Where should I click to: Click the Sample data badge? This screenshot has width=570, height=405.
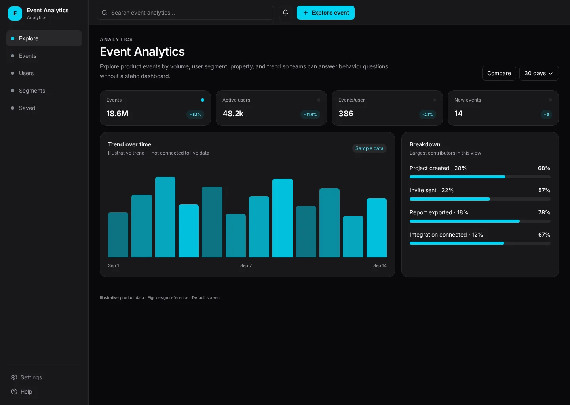pos(369,148)
